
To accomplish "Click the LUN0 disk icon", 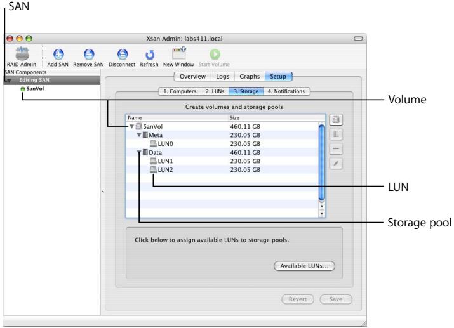I will pyautogui.click(x=153, y=143).
